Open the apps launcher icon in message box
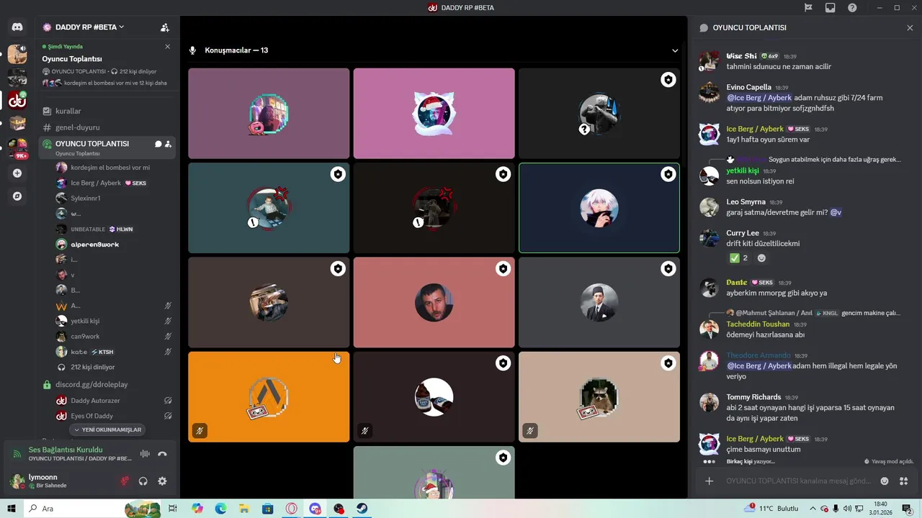Viewport: 922px width, 518px height. click(904, 481)
